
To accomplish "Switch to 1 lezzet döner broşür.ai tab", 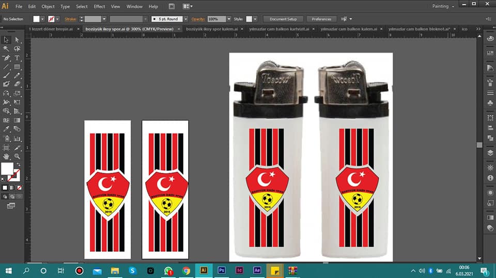I will pos(51,29).
